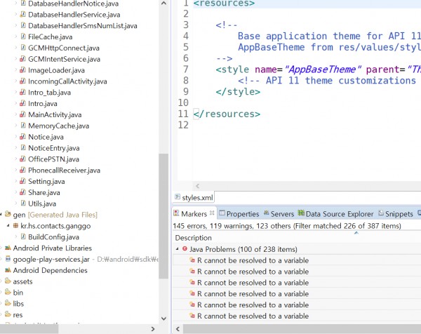The height and width of the screenshot is (334, 421).
Task: Click the bin folder icon
Action: (8, 293)
